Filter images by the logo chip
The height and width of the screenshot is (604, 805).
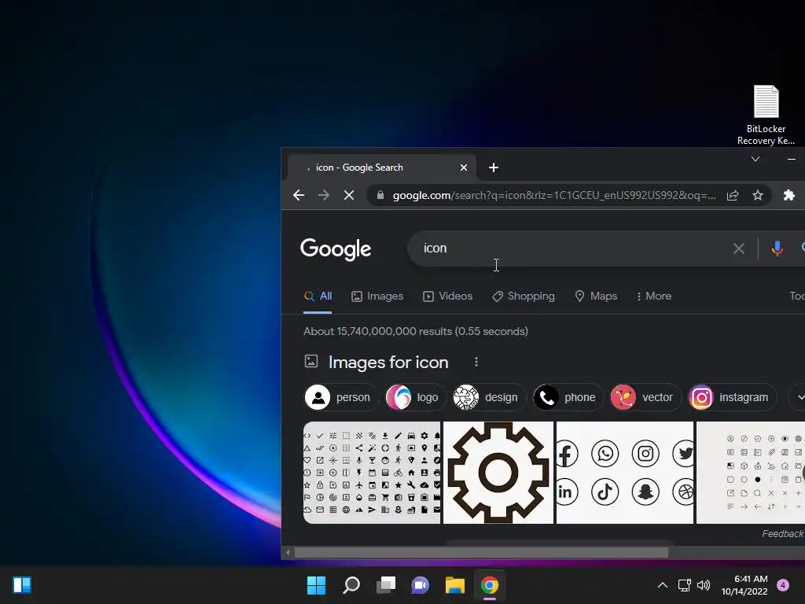tap(415, 397)
